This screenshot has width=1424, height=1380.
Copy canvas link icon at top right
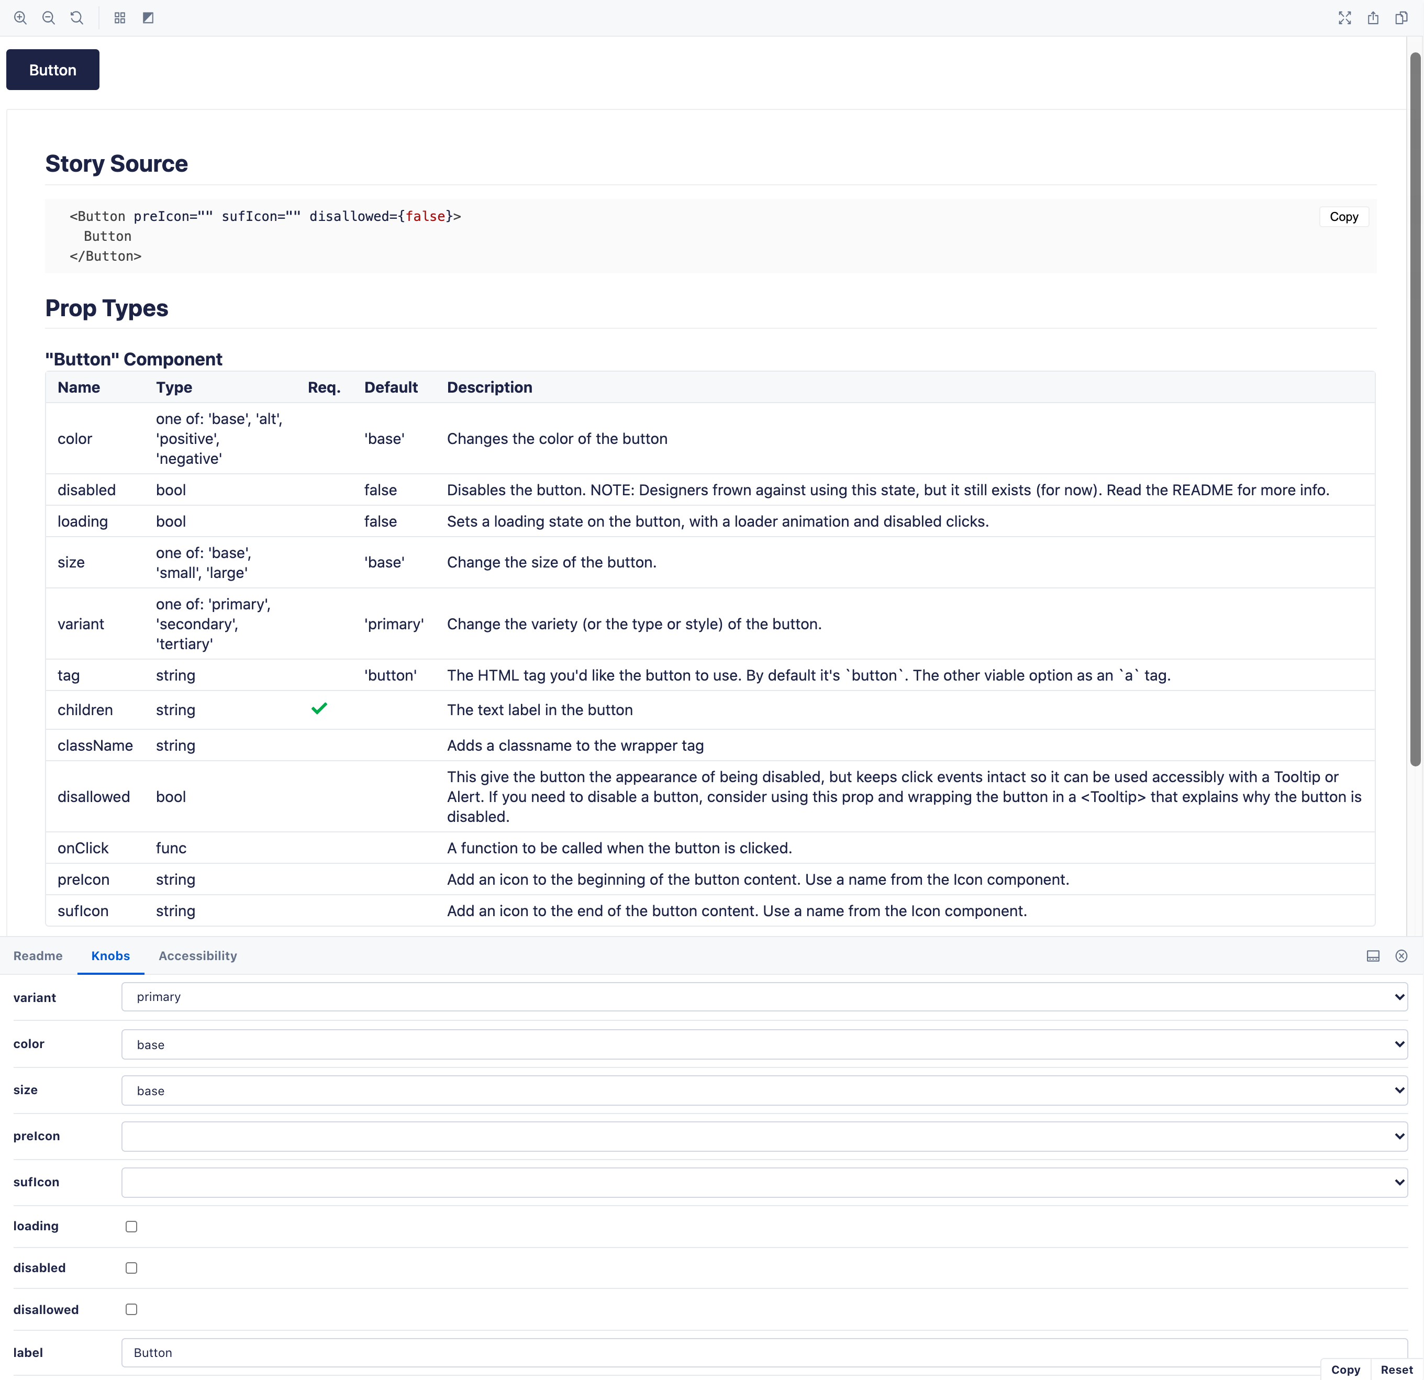point(1401,18)
